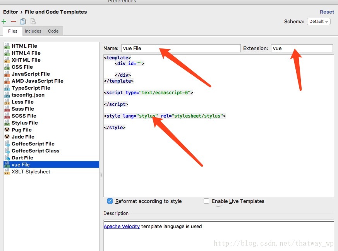Select Stylus File template

tap(51, 123)
